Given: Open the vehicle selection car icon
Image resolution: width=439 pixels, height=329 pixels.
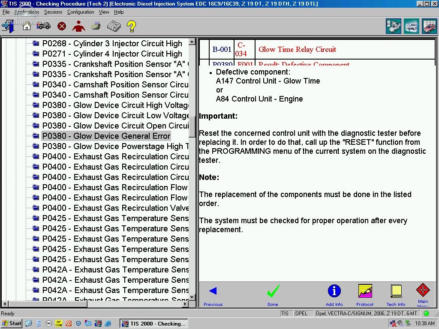Looking at the screenshot, I should [43, 26].
